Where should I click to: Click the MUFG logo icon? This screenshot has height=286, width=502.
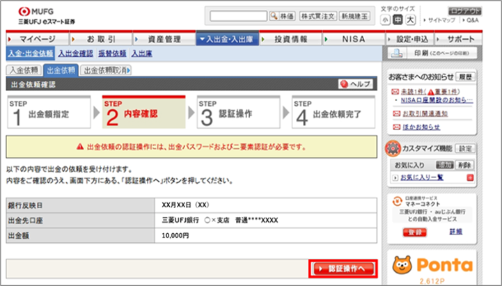click(24, 12)
